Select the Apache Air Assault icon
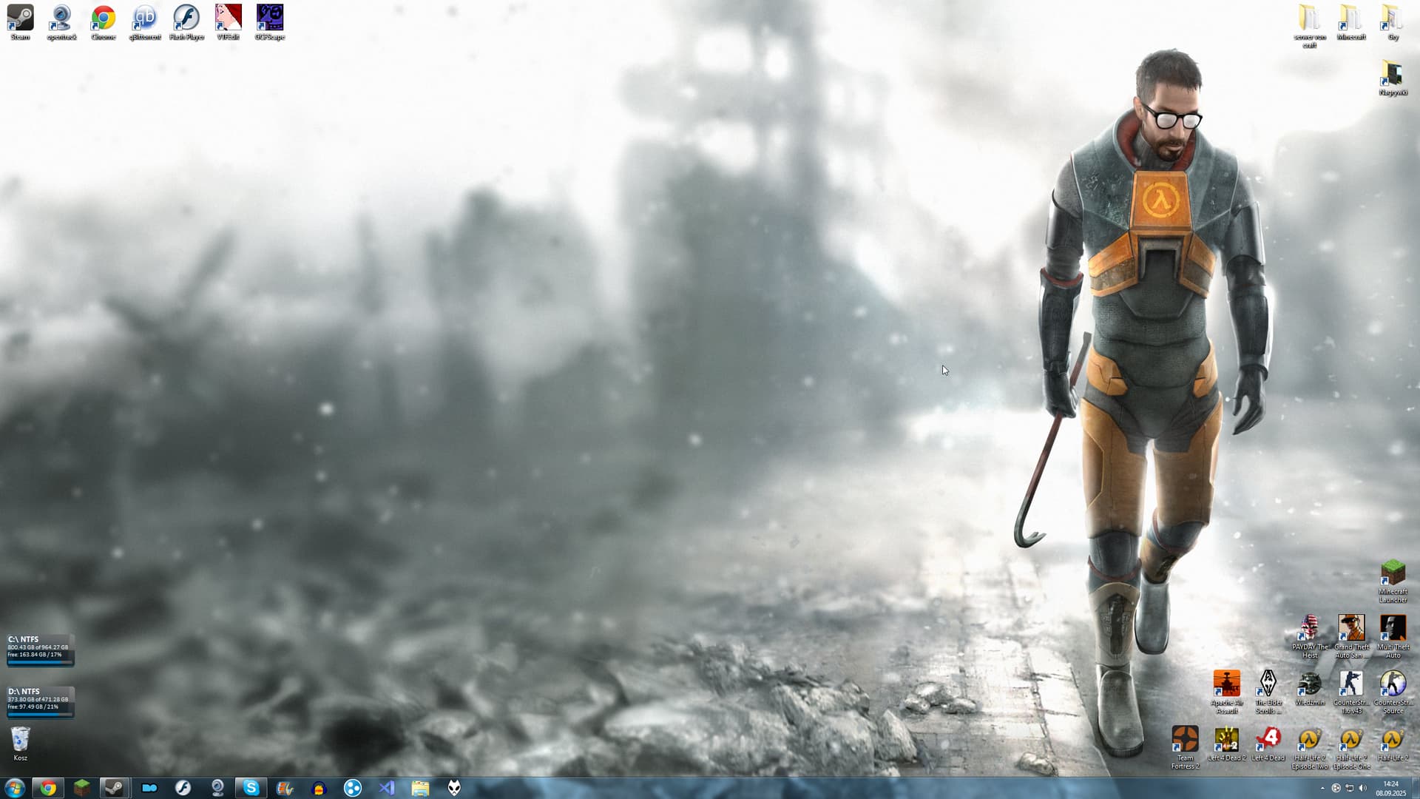The width and height of the screenshot is (1420, 799). click(1226, 684)
